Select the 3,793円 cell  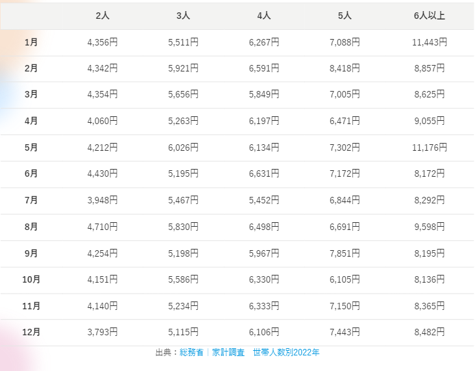[103, 332]
